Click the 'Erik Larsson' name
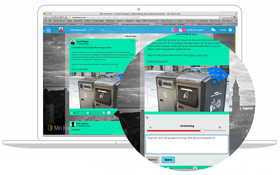 click(82, 124)
